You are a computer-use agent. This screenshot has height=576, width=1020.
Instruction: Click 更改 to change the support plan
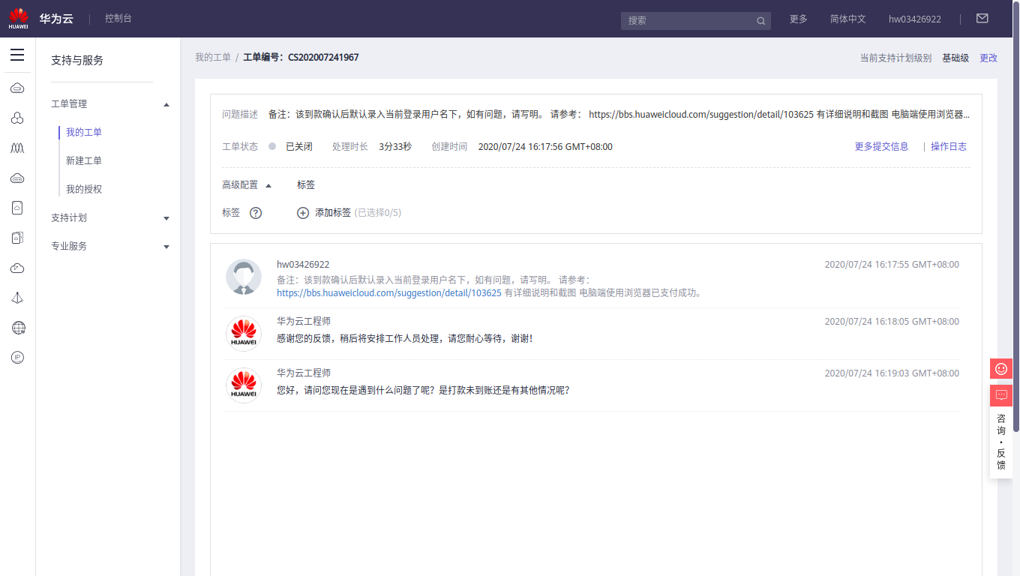[x=988, y=58]
